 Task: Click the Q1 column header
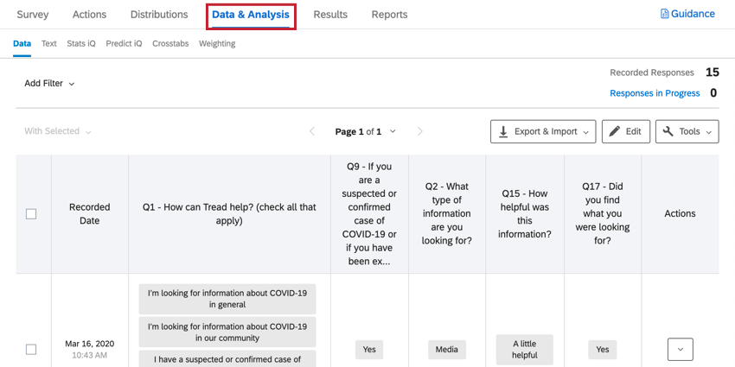point(229,214)
